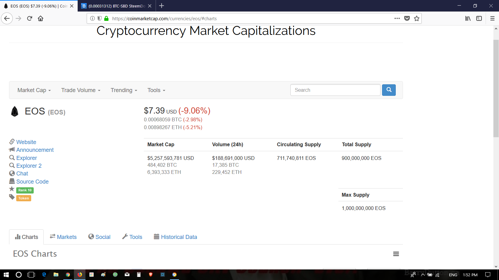Show site information icon in address bar

[x=92, y=18]
